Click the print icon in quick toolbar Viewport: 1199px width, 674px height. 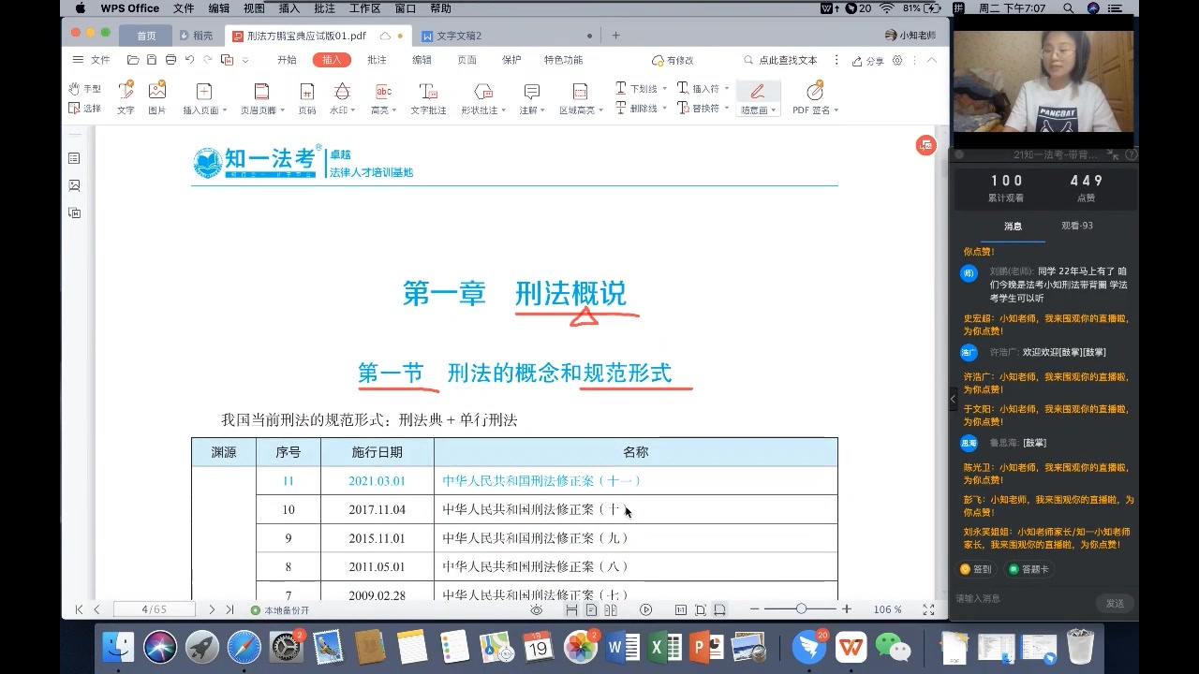point(170,60)
